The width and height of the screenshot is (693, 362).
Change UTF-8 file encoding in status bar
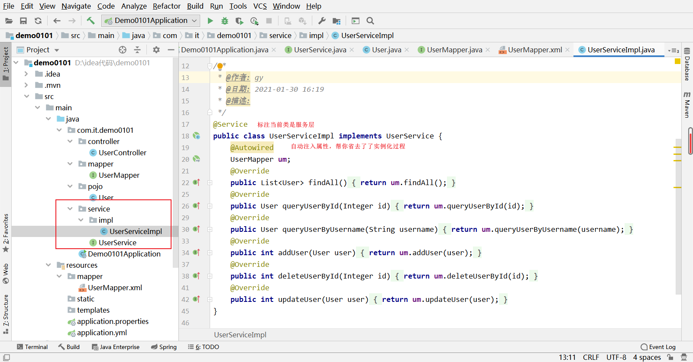click(616, 357)
